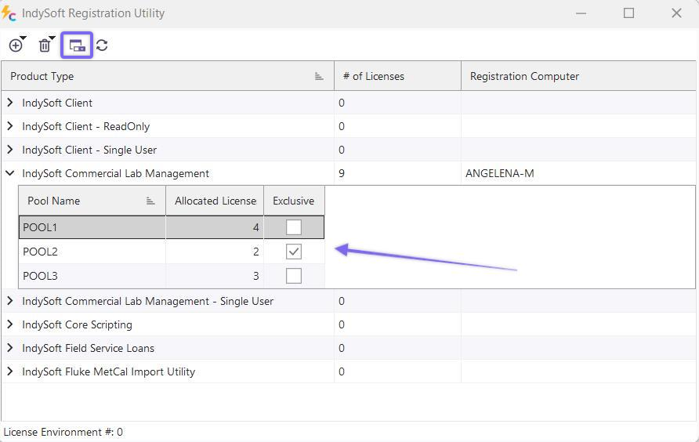
Task: Expand IndySoft Core Scripting row
Action: 10,324
